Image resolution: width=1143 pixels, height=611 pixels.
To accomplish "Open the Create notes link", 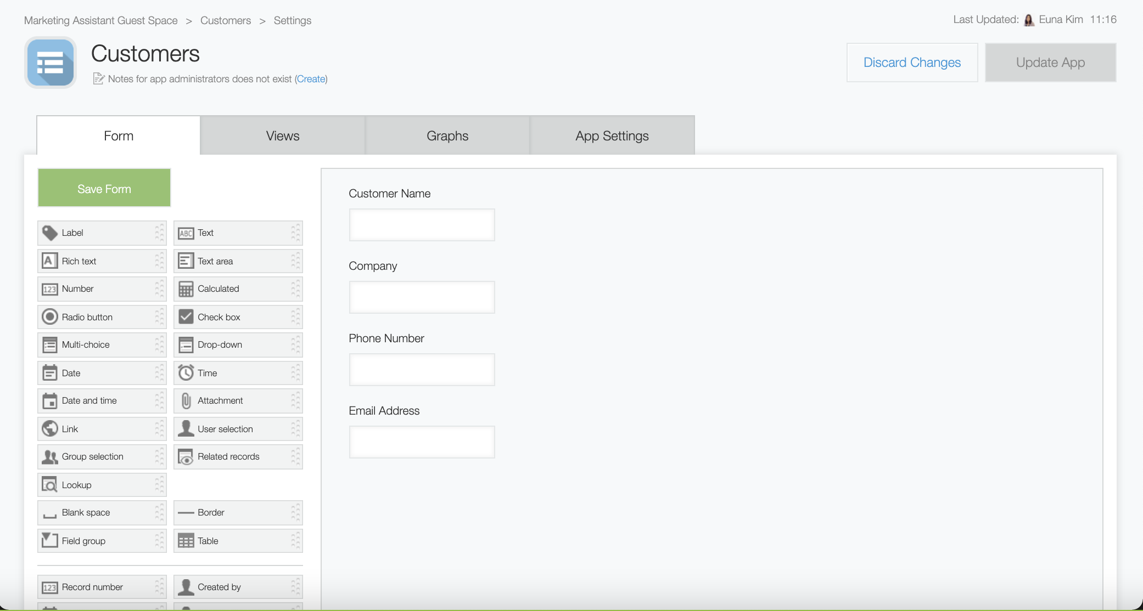I will 311,79.
